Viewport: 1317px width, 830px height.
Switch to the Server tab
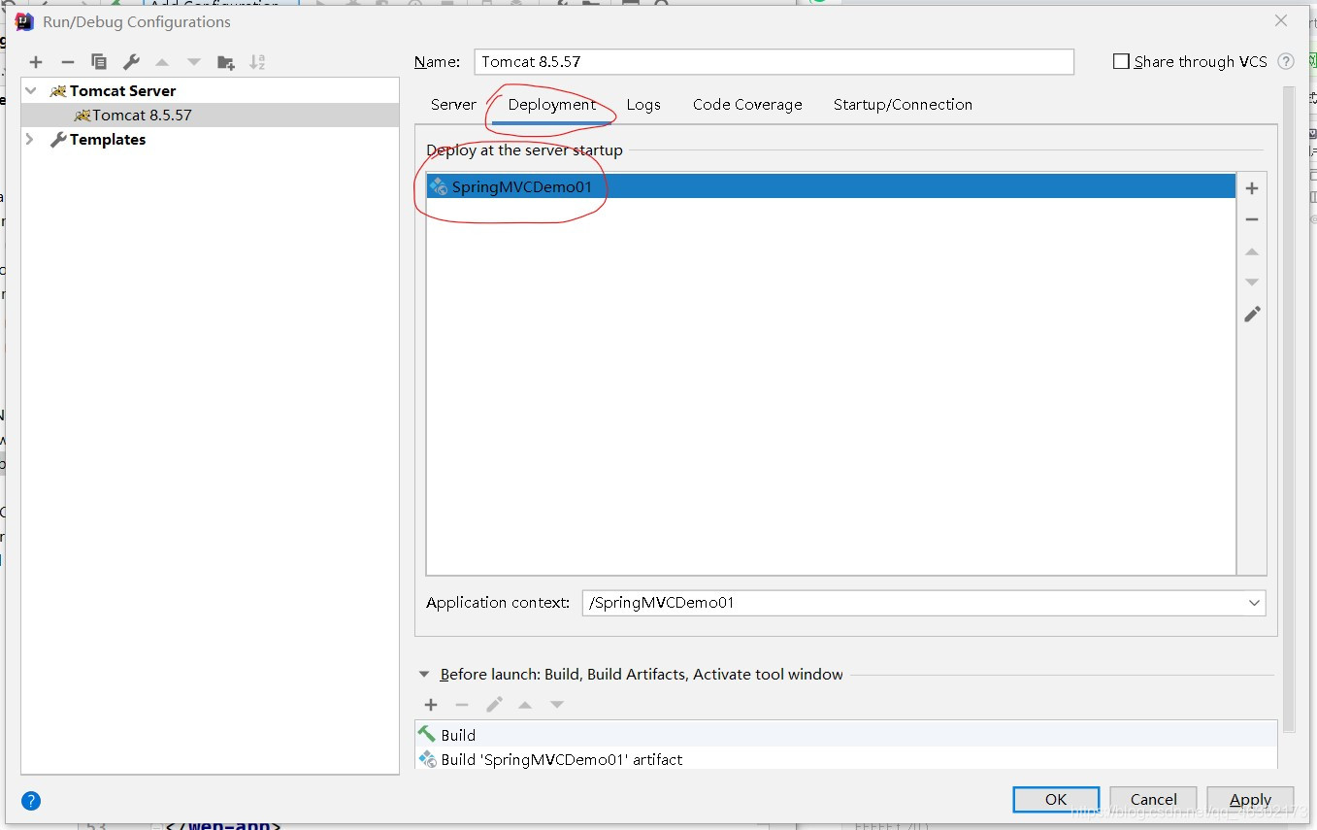point(453,105)
